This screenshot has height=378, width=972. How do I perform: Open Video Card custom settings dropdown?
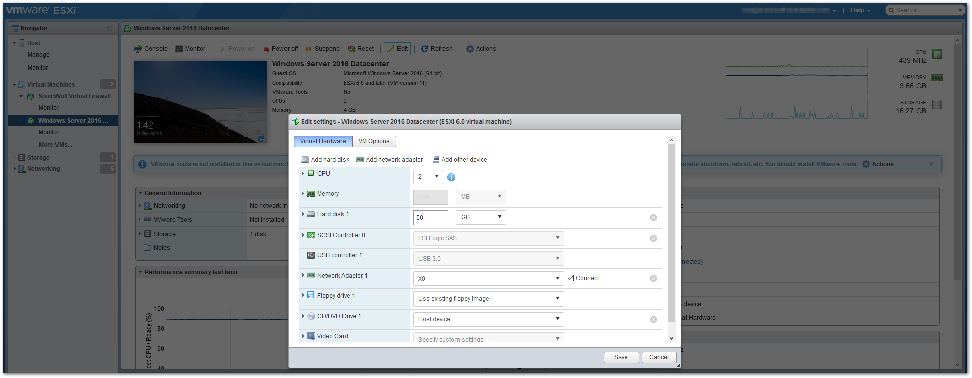pos(488,338)
